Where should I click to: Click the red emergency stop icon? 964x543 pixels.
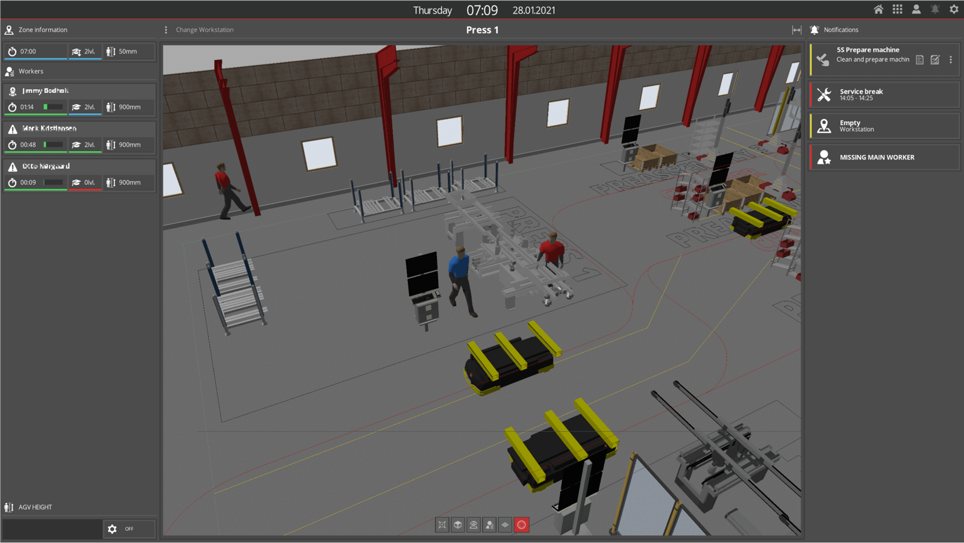pos(521,524)
